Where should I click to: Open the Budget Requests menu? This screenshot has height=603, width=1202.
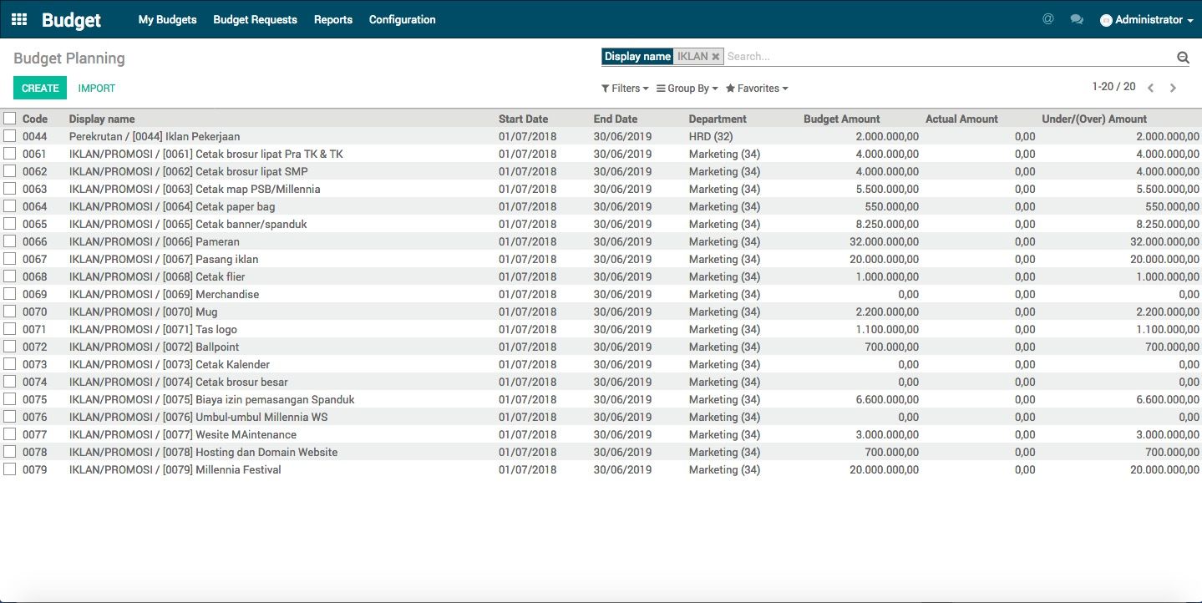[x=255, y=19]
